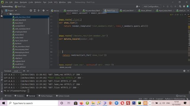This screenshot has width=190, height=106.
Task: Click the UTF-8 encoding in the status bar
Action: click(152, 99)
